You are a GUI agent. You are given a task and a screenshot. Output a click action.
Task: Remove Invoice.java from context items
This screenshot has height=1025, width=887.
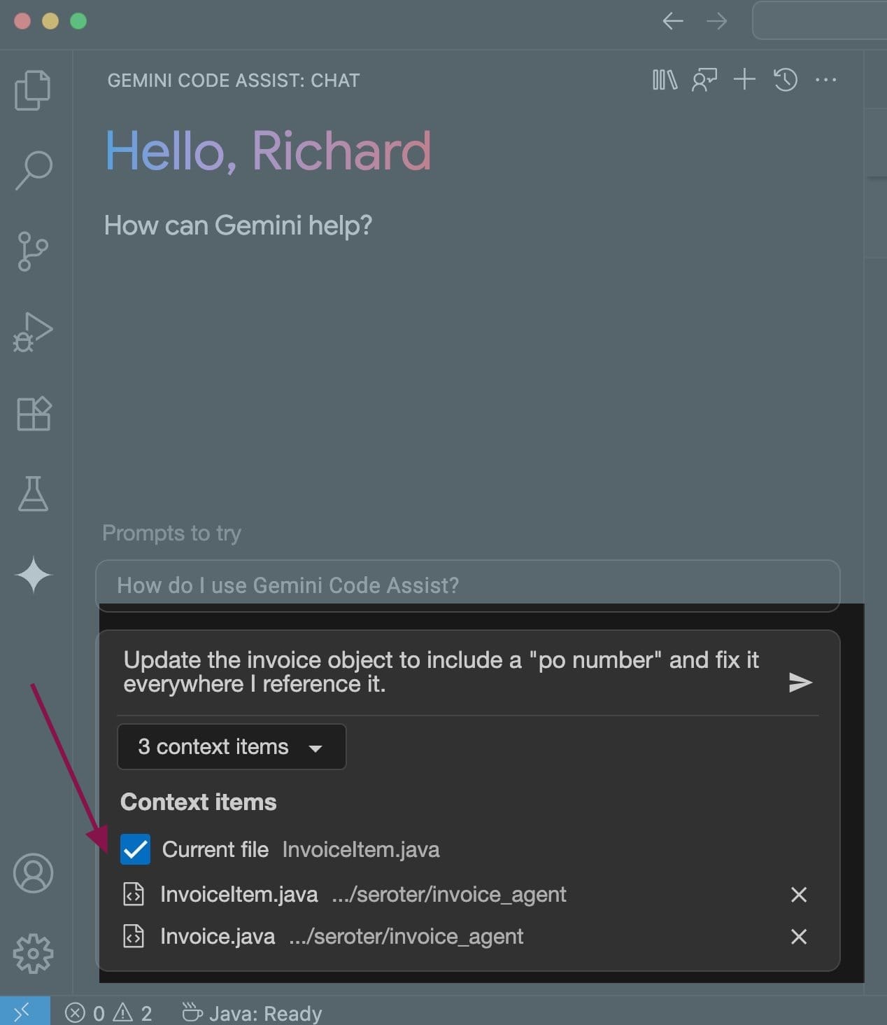point(799,936)
